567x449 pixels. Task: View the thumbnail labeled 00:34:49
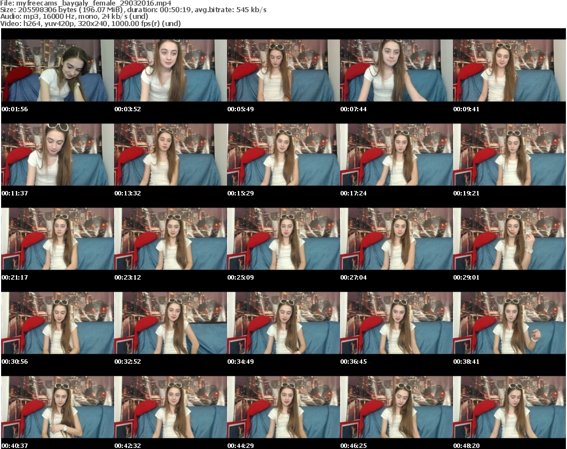[x=283, y=323]
